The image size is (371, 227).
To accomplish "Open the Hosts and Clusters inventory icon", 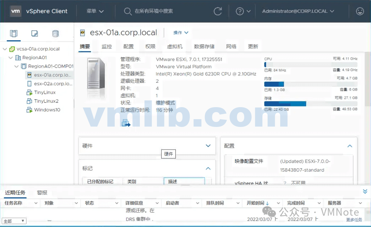I will point(13,33).
